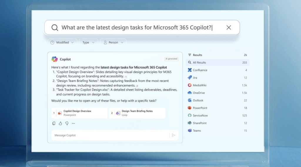Filter results by ServiceNow

click(x=218, y=116)
